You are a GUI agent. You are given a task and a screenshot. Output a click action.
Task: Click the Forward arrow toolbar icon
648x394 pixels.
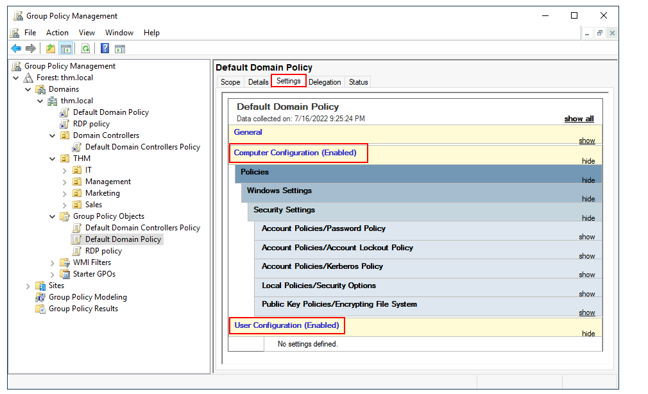pyautogui.click(x=31, y=49)
